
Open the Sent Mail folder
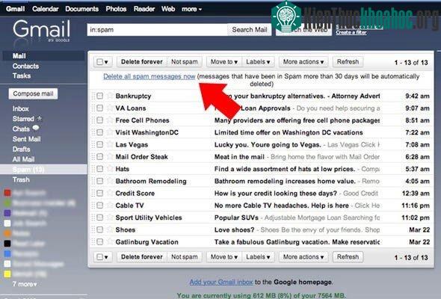[x=26, y=139]
